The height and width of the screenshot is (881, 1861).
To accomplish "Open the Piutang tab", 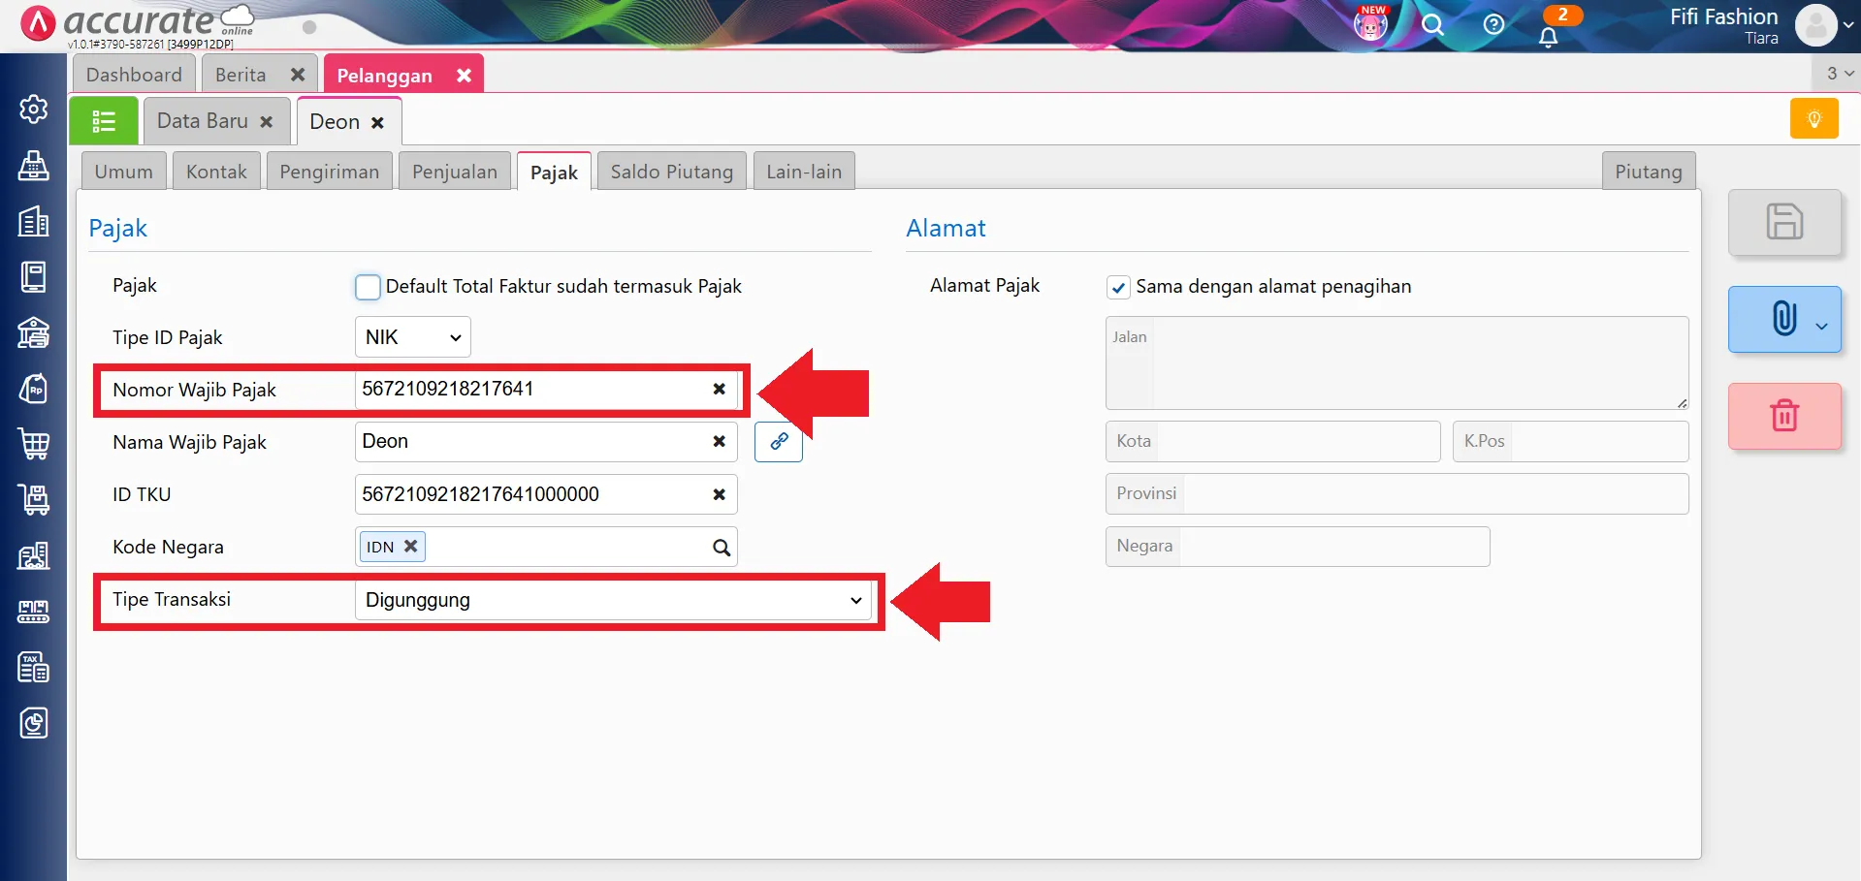I will click(x=1649, y=172).
